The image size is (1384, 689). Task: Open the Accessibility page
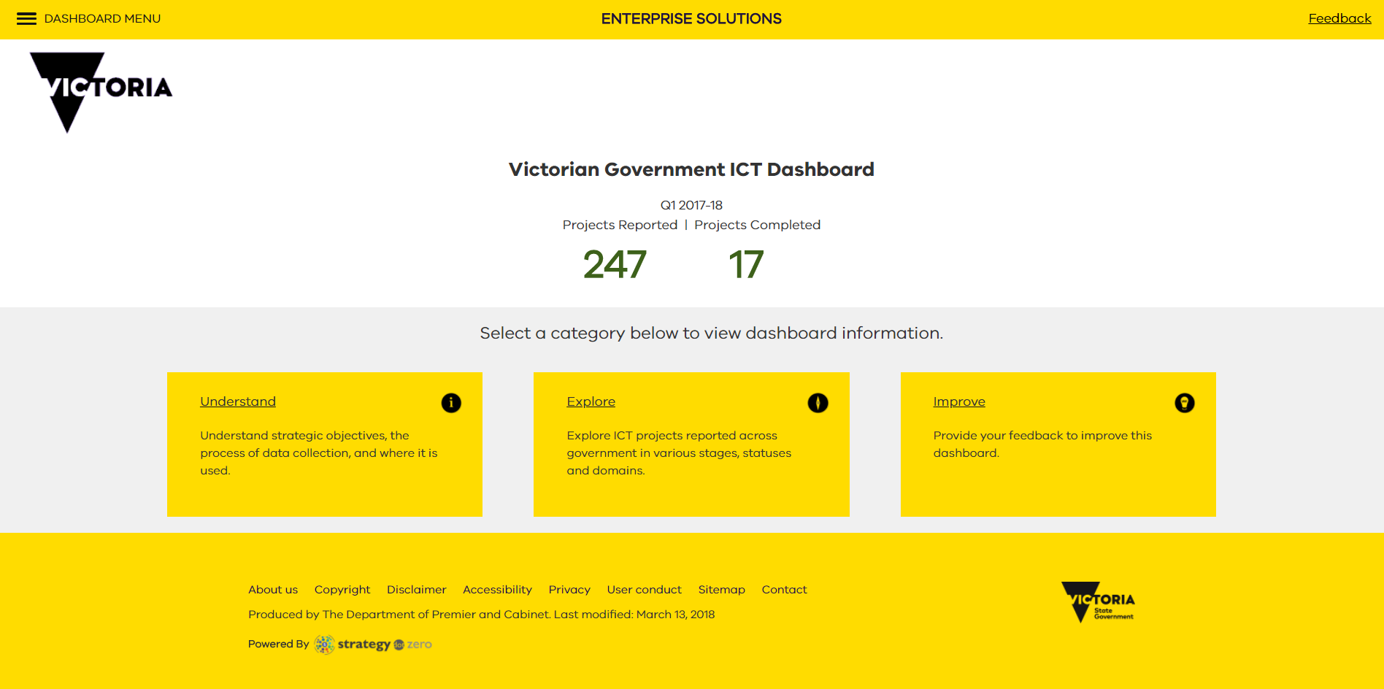pos(497,589)
